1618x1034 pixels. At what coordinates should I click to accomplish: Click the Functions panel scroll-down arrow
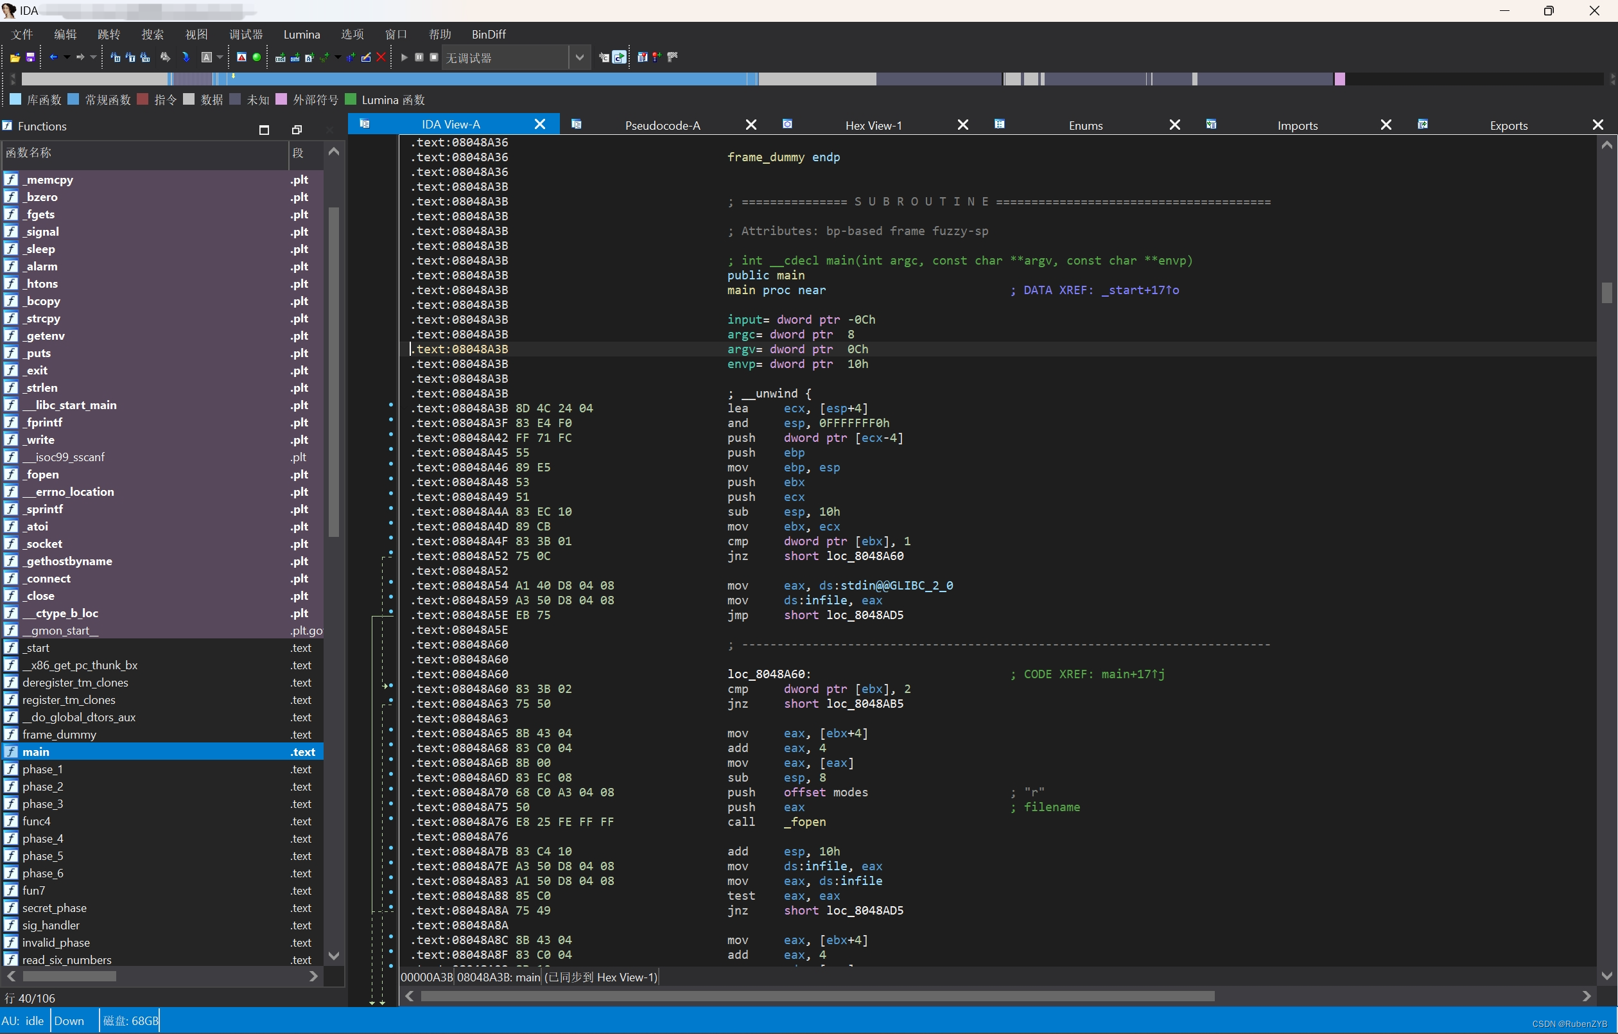[333, 956]
